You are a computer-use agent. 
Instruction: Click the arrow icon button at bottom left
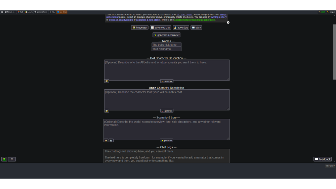[x=12, y=159]
